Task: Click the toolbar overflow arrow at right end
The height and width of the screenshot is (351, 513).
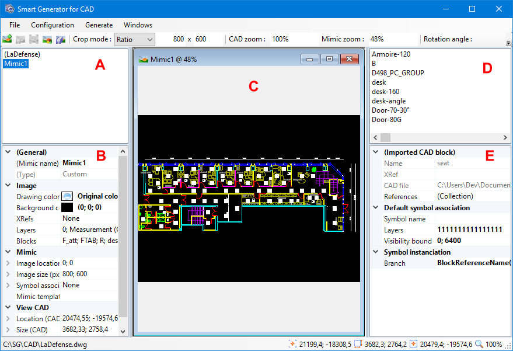Action: click(508, 42)
